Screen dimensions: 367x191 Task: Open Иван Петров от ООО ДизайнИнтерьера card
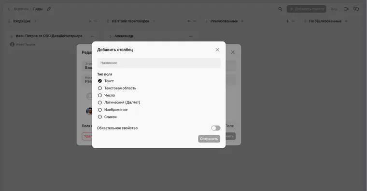click(x=49, y=36)
